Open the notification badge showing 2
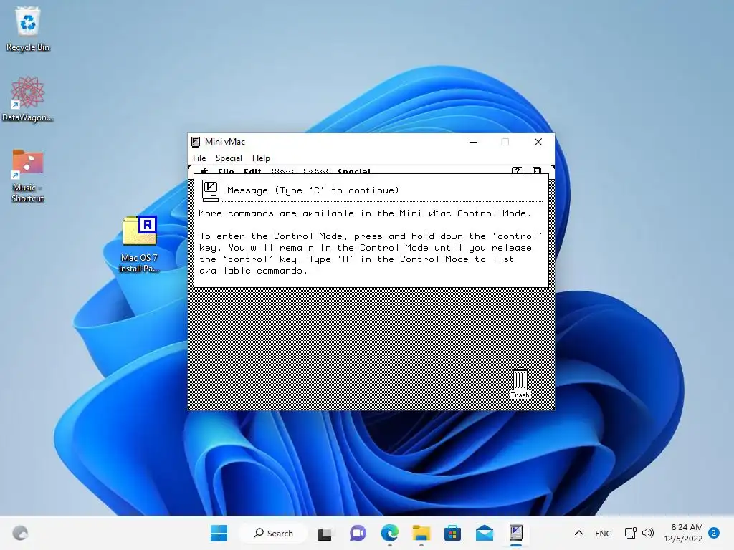The image size is (734, 550). [x=714, y=533]
